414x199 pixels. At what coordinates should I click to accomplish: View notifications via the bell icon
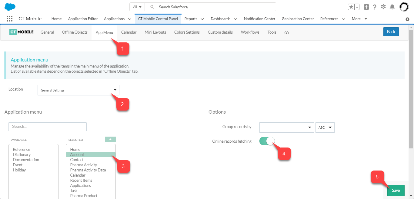(x=392, y=7)
